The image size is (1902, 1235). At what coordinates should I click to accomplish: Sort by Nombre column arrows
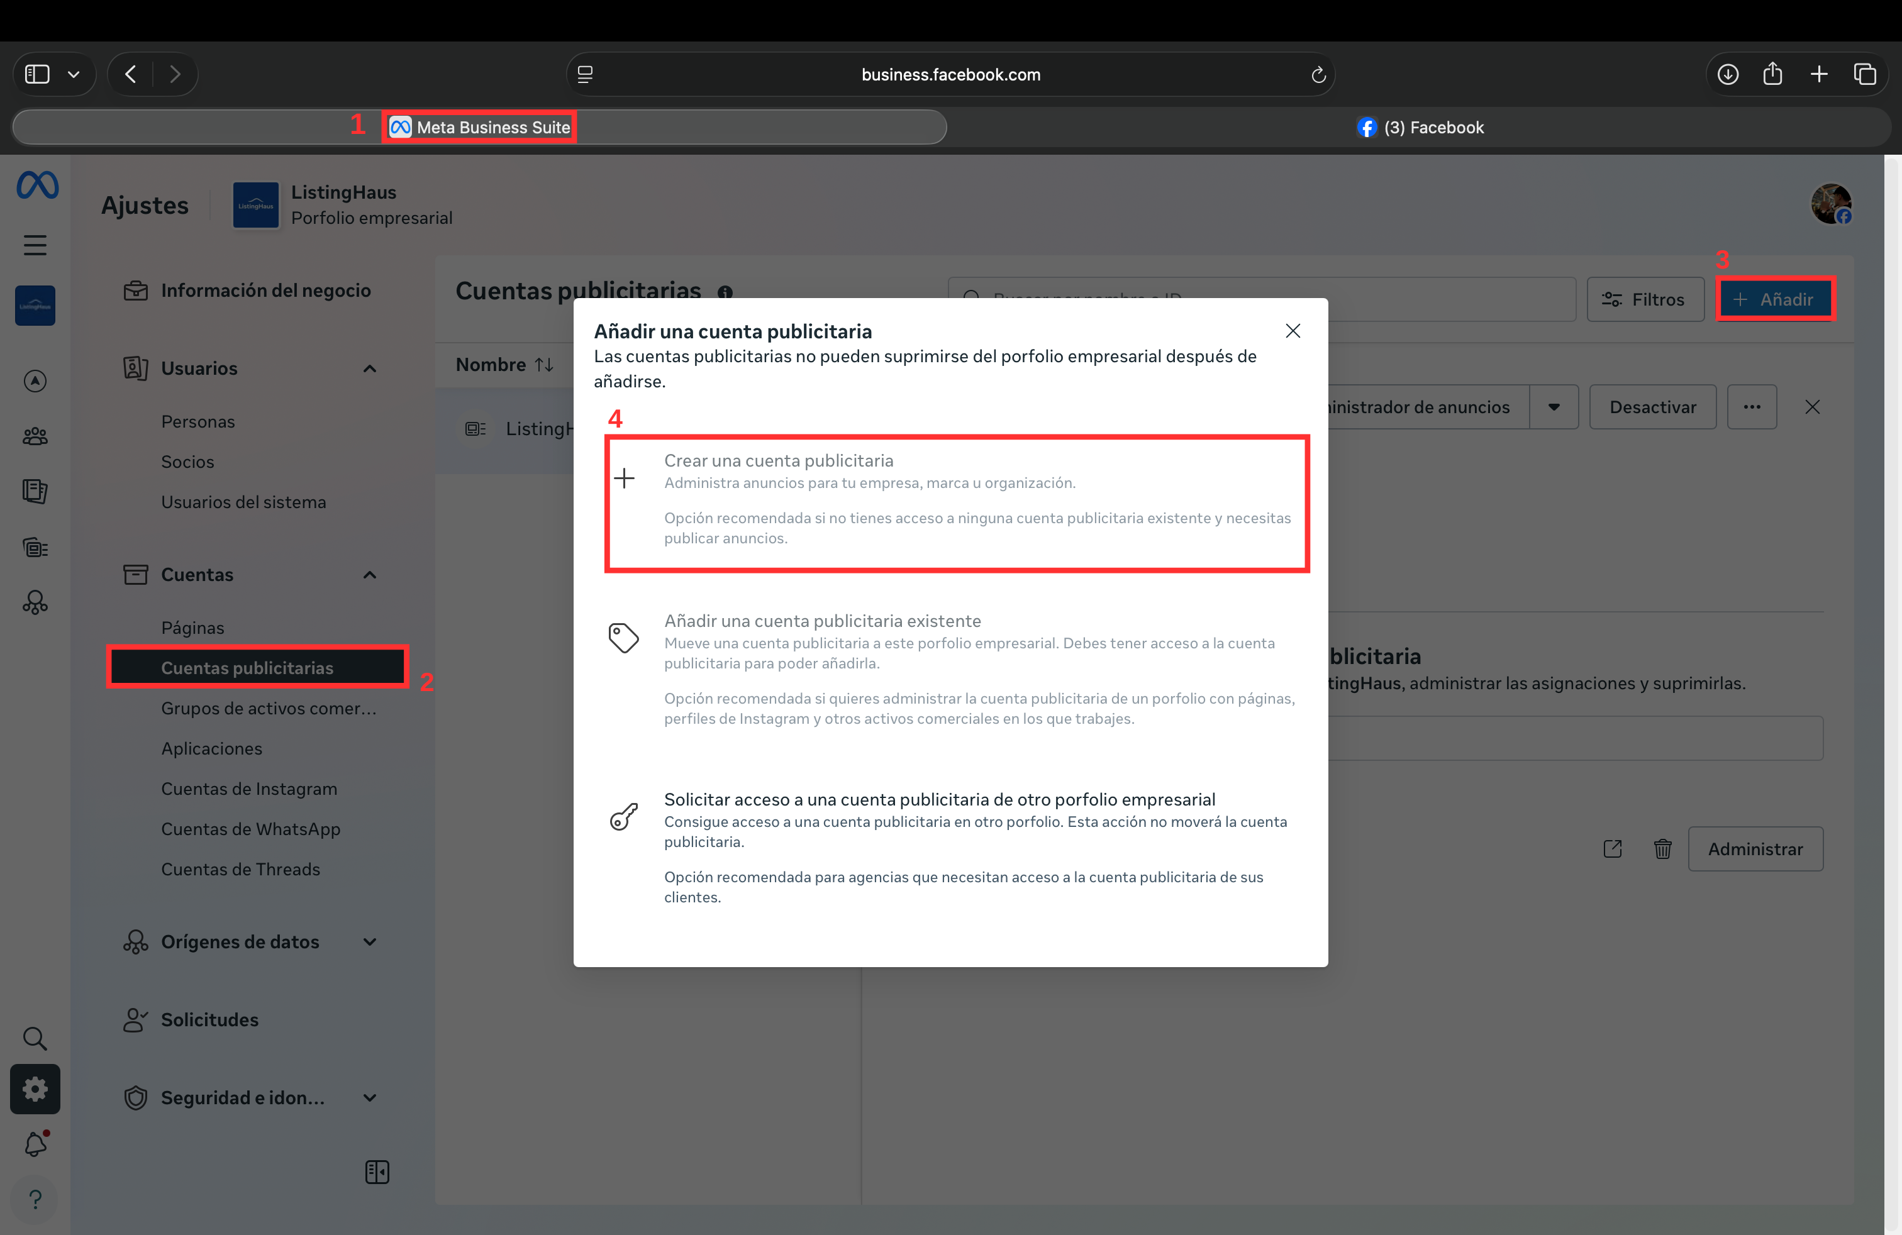coord(544,364)
